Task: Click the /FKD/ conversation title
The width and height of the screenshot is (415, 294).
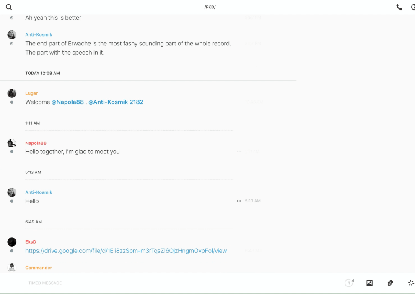Action: point(210,7)
